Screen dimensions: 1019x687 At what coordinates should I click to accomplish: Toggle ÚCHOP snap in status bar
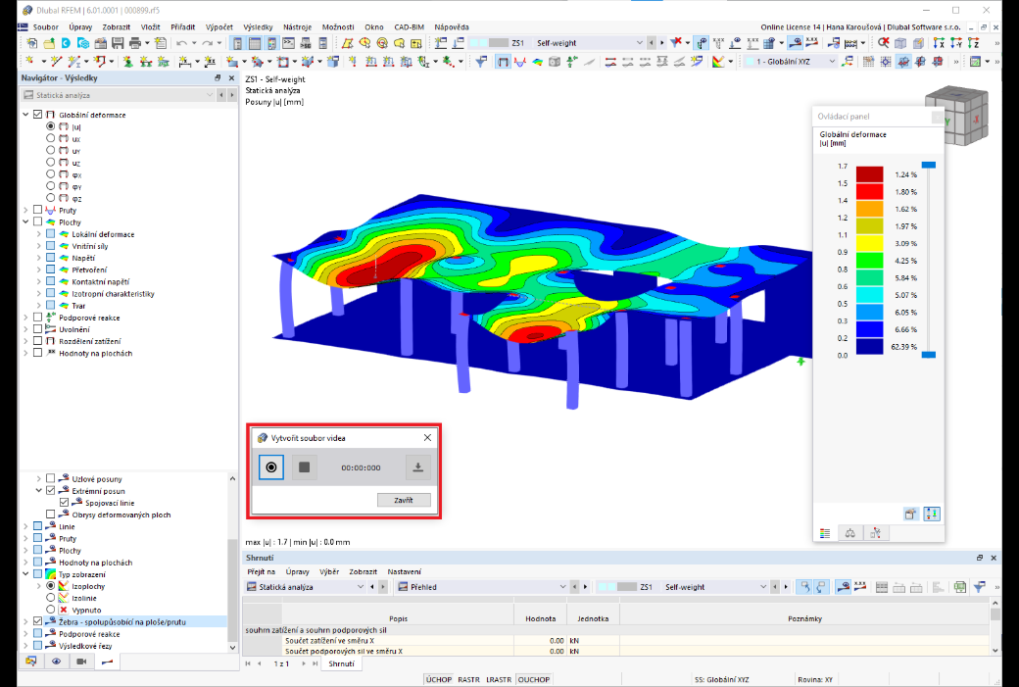pos(439,679)
